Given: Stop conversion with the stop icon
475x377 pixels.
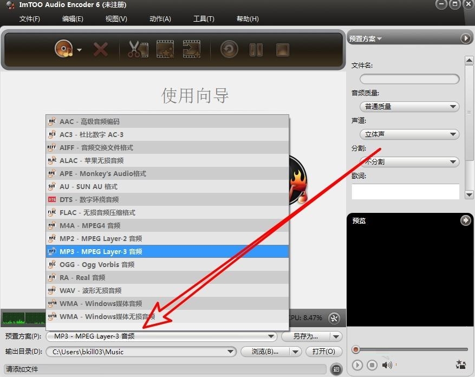Looking at the screenshot, I should (x=283, y=50).
